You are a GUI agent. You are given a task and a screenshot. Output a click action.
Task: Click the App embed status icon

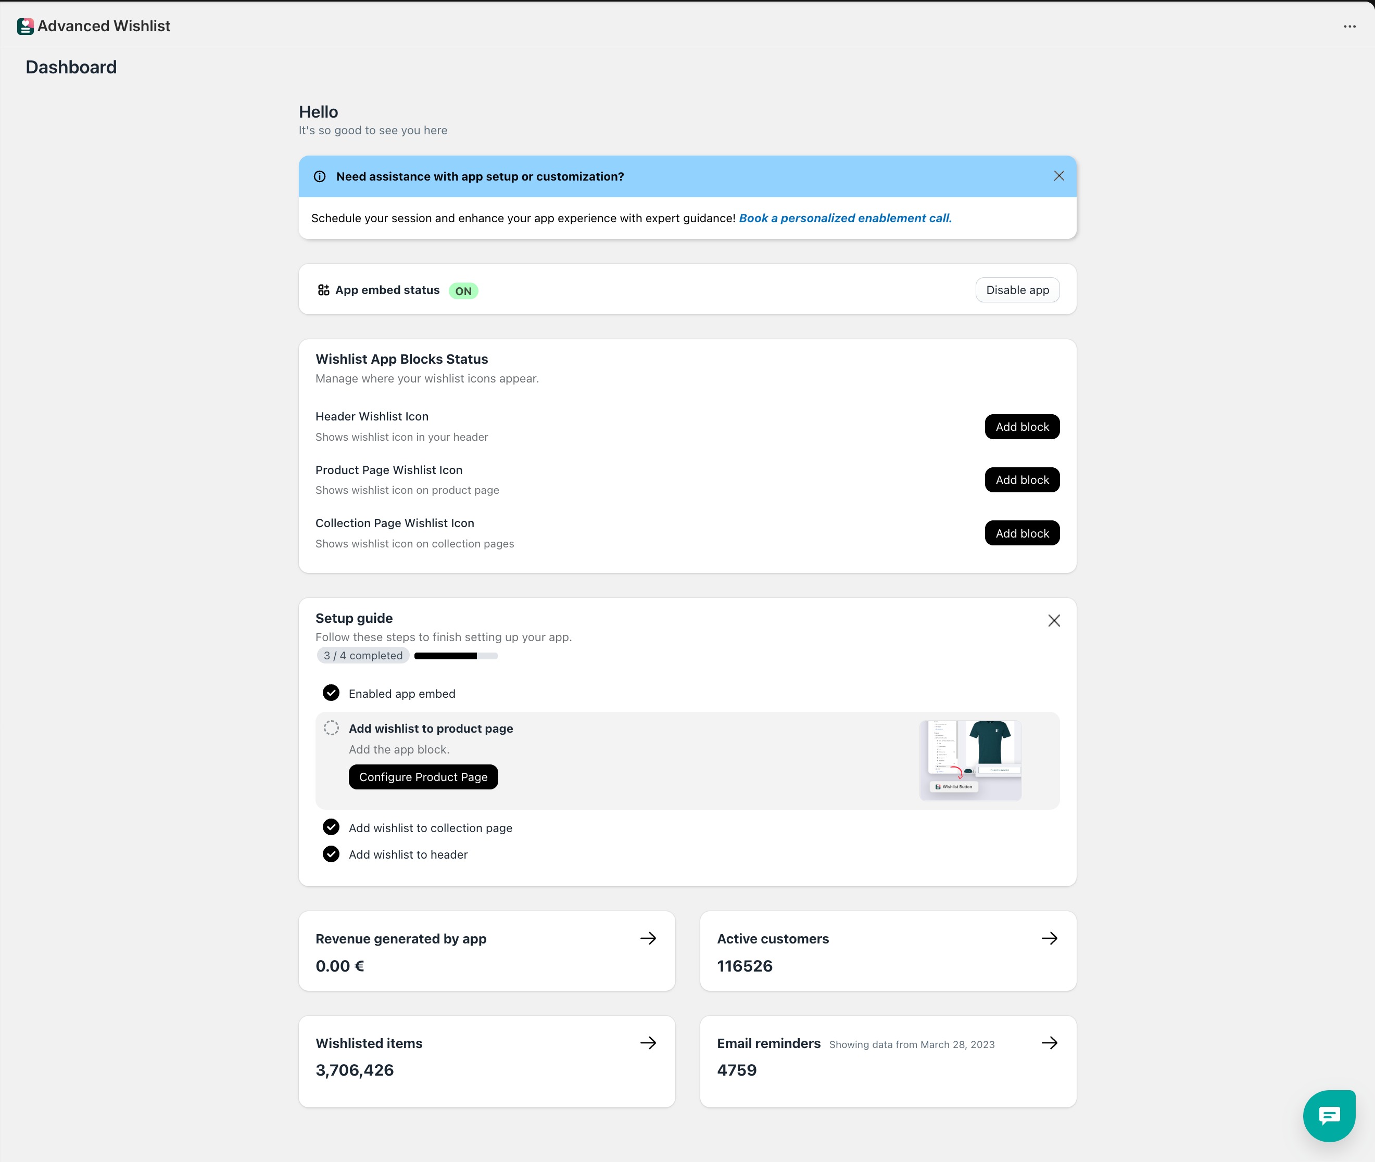click(x=324, y=290)
